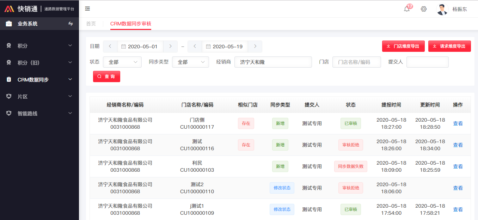Click 已审核 status in j测试1 row
The image size is (478, 220).
point(351,209)
